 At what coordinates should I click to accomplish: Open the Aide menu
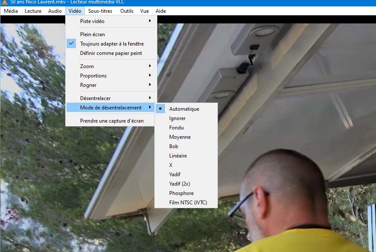pyautogui.click(x=161, y=11)
